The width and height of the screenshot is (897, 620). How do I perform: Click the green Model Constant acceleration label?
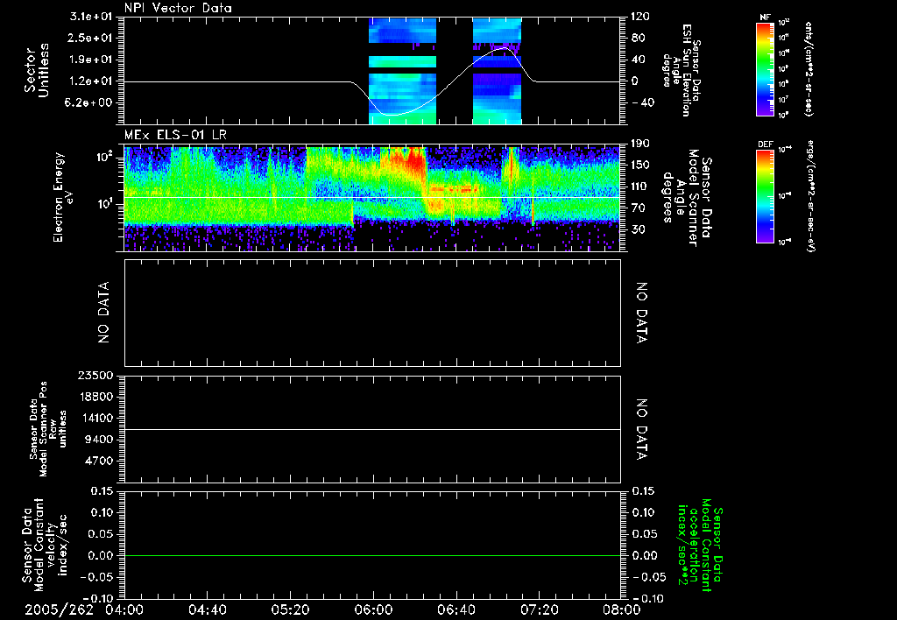click(x=700, y=546)
